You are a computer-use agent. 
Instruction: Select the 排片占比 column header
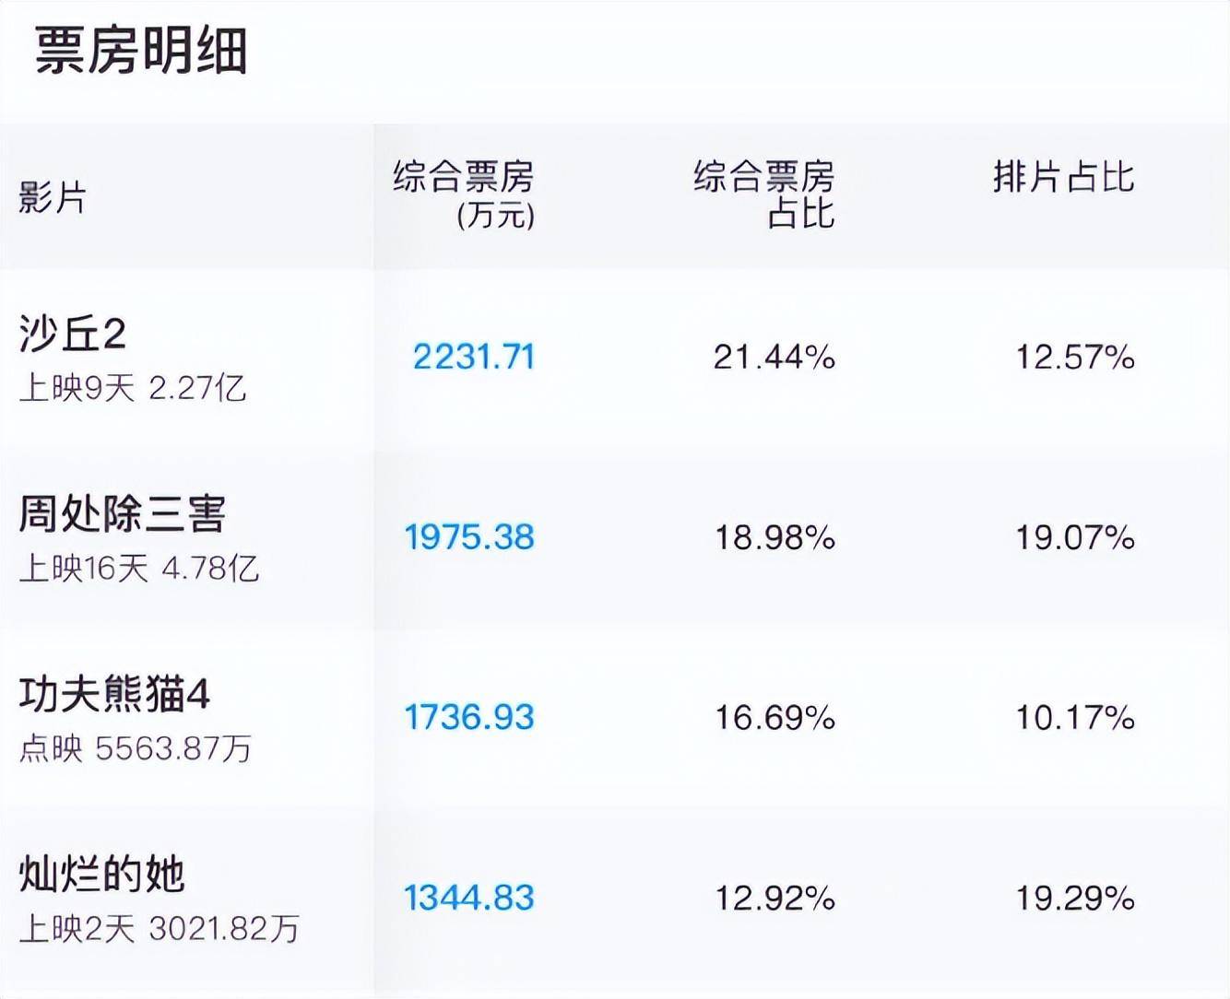coord(1063,177)
